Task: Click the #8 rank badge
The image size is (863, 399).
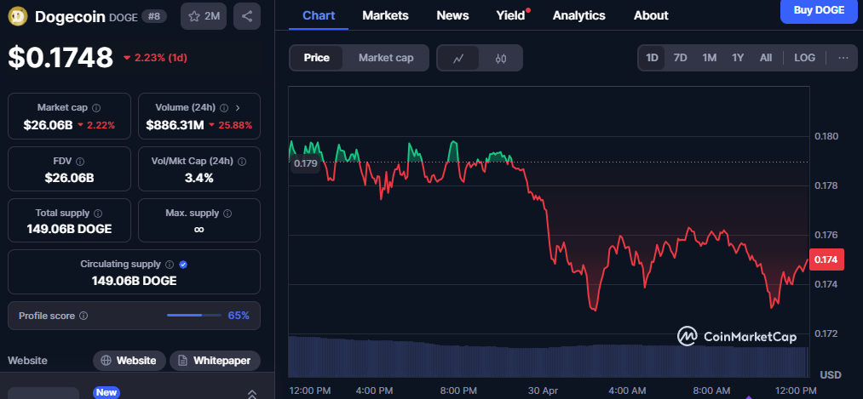Action: pos(154,16)
